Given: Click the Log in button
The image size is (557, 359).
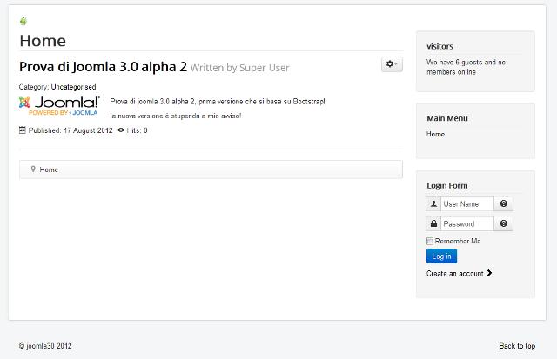Looking at the screenshot, I should (441, 256).
